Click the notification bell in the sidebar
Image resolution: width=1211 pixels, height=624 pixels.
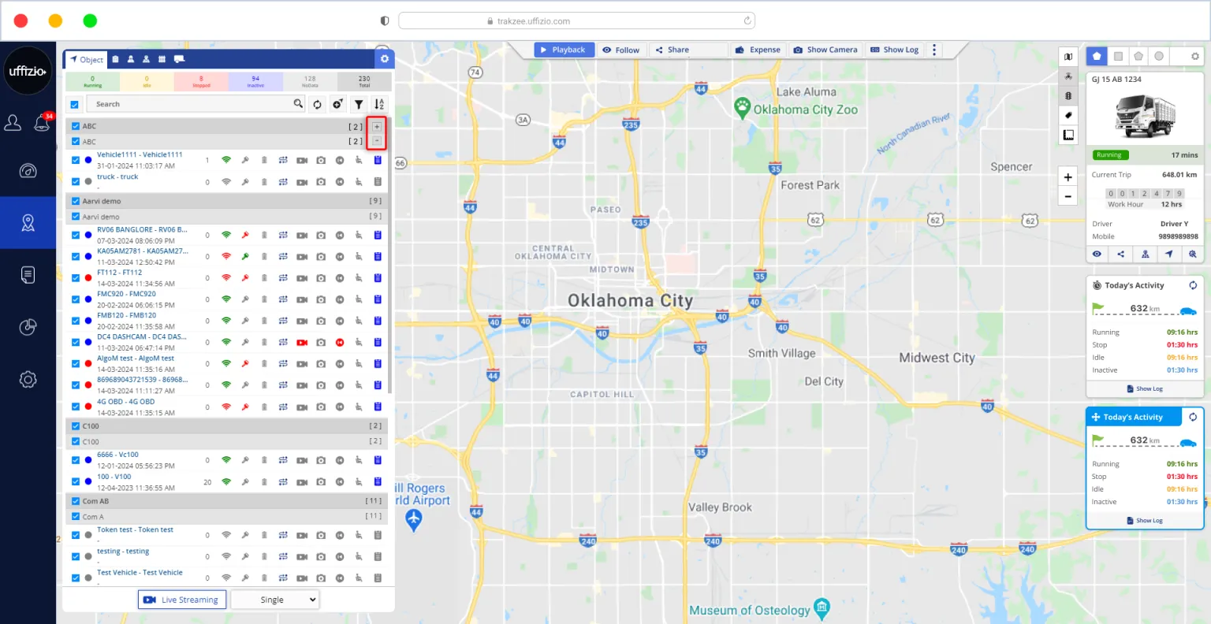tap(41, 123)
